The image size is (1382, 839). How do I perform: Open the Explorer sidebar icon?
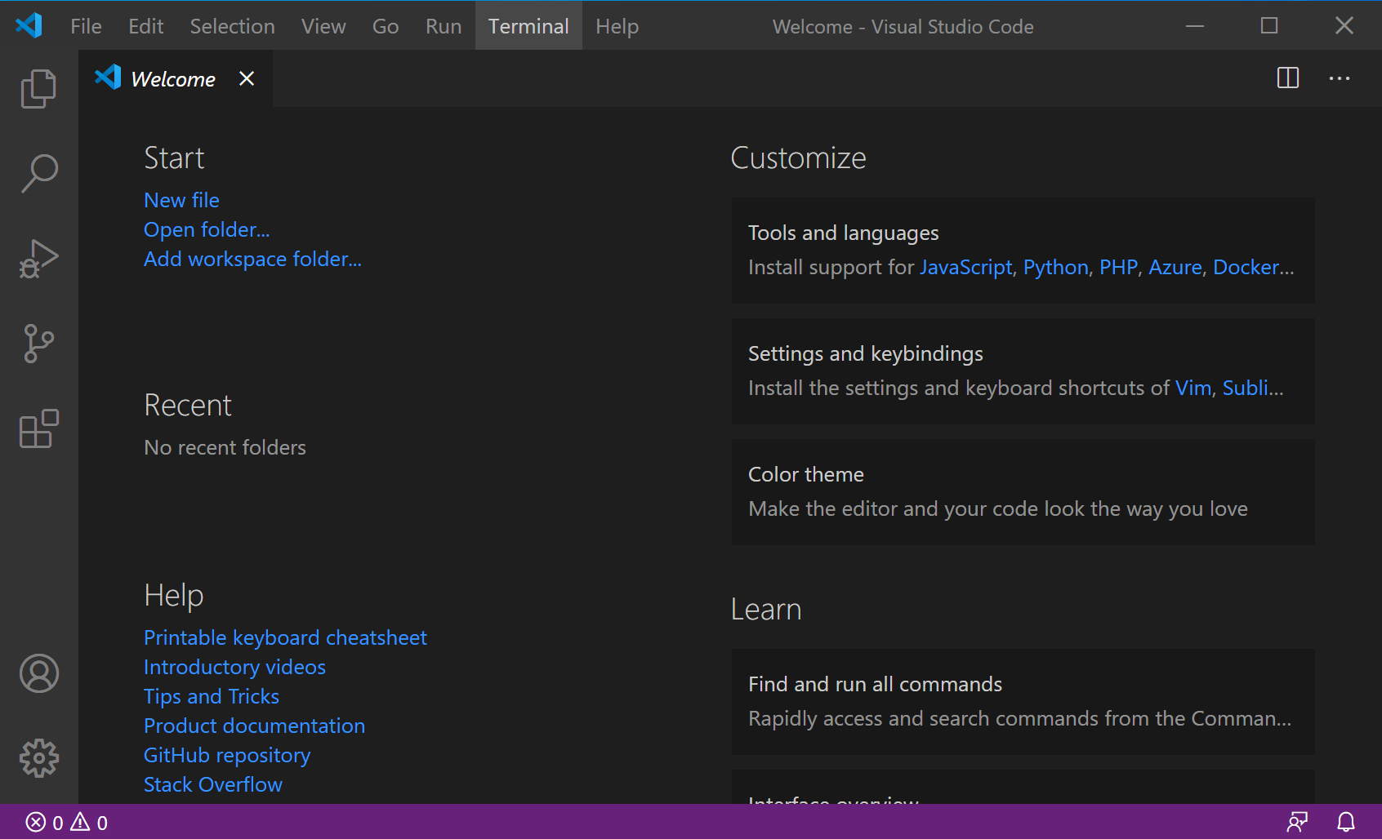coord(38,88)
